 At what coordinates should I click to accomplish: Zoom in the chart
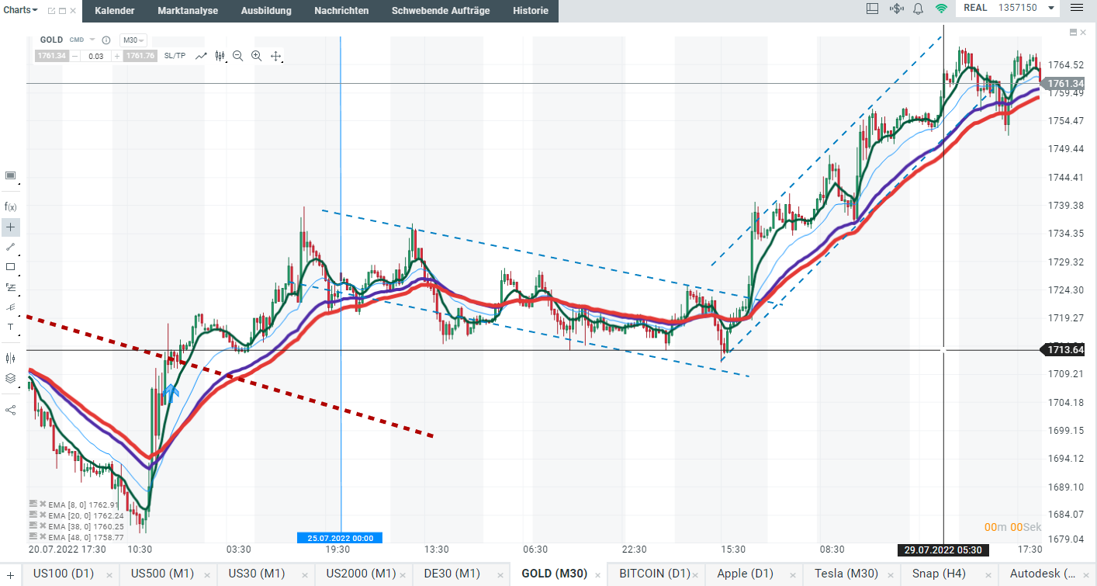coord(257,56)
